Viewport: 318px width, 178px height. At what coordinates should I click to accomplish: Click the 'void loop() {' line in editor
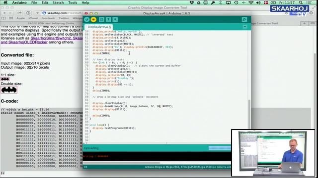(99, 125)
